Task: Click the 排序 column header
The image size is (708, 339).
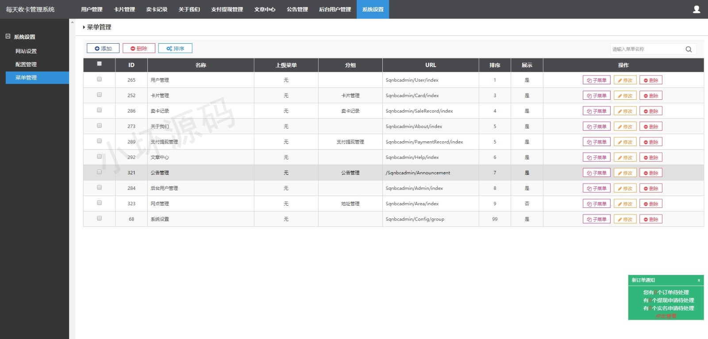Action: coord(495,65)
